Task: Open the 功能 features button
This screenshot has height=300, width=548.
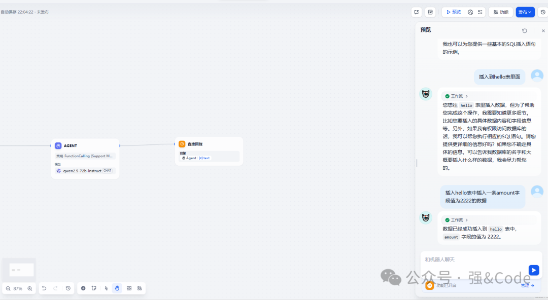Action: [x=501, y=12]
